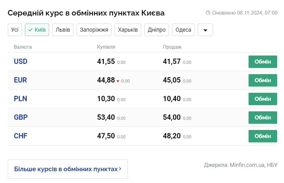Screen dimensions: 284x183
Task: Click the clock icon beside Оновлено
Action: pyautogui.click(x=208, y=13)
